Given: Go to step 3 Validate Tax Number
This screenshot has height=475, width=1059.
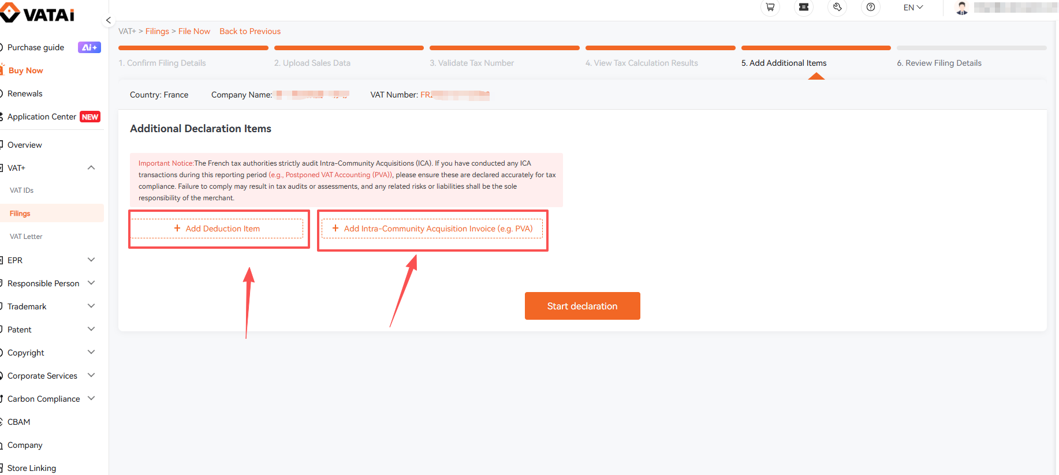Looking at the screenshot, I should [472, 63].
